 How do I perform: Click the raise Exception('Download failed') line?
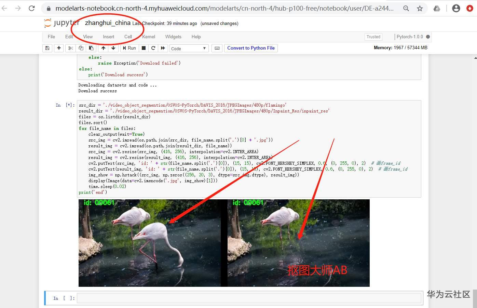tap(139, 63)
